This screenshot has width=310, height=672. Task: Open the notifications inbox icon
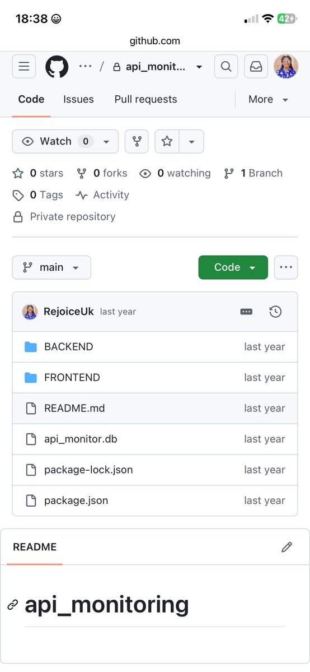(x=256, y=67)
